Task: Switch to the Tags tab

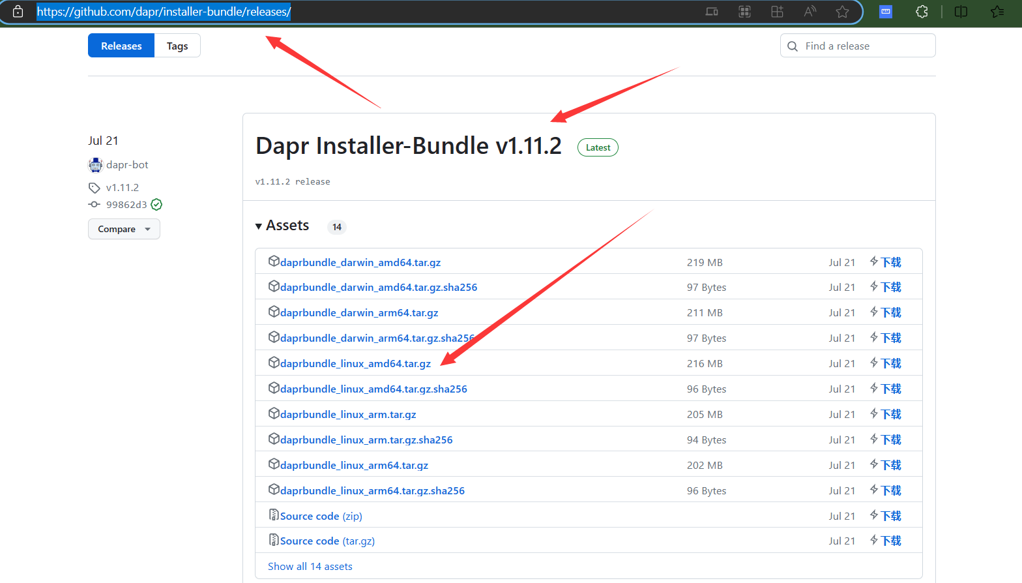Action: point(177,46)
